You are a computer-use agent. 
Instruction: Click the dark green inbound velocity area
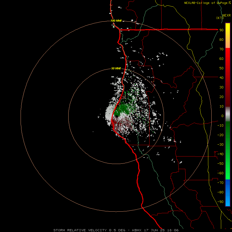pyautogui.click(x=123, y=109)
